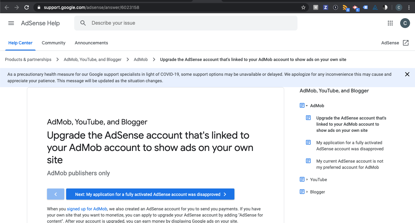Click the AdSense Help title

pos(41,23)
